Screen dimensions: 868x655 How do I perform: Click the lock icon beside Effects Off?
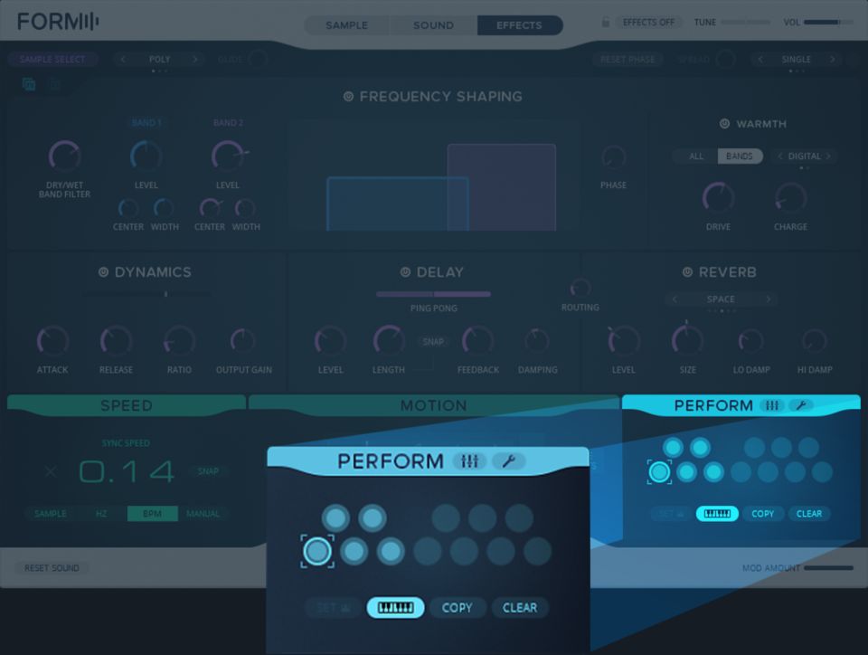pos(606,22)
